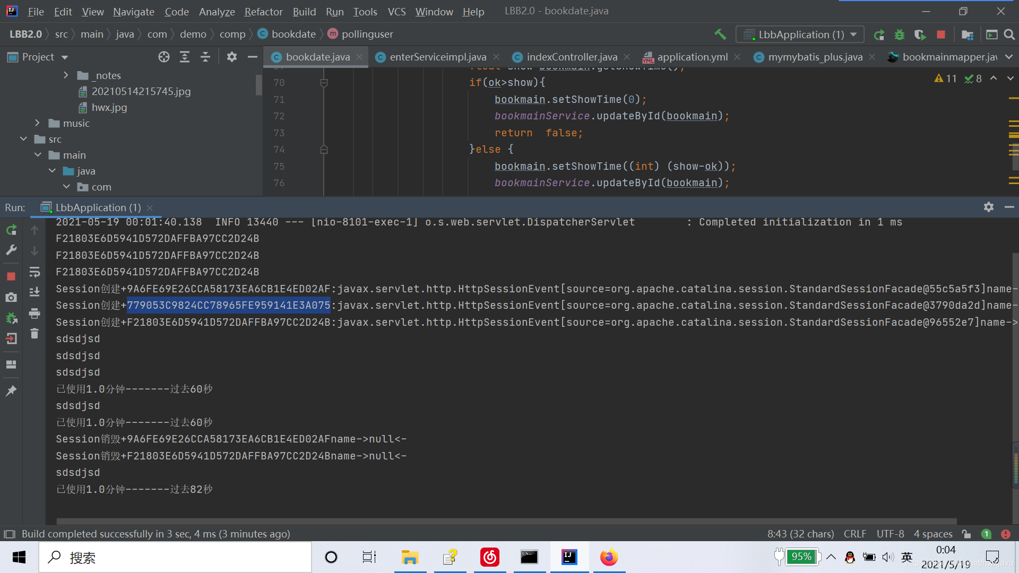The image size is (1019, 573).
Task: Click Windows taskbar search box
Action: tap(175, 557)
